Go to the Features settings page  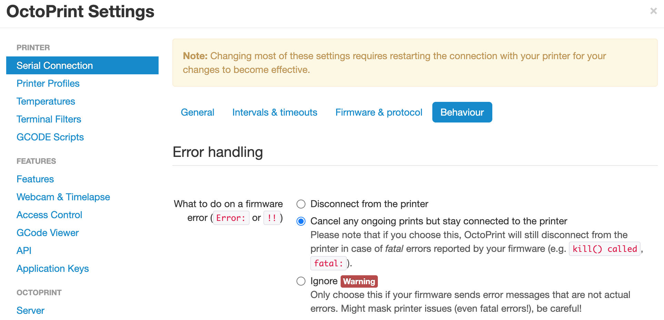tap(35, 179)
